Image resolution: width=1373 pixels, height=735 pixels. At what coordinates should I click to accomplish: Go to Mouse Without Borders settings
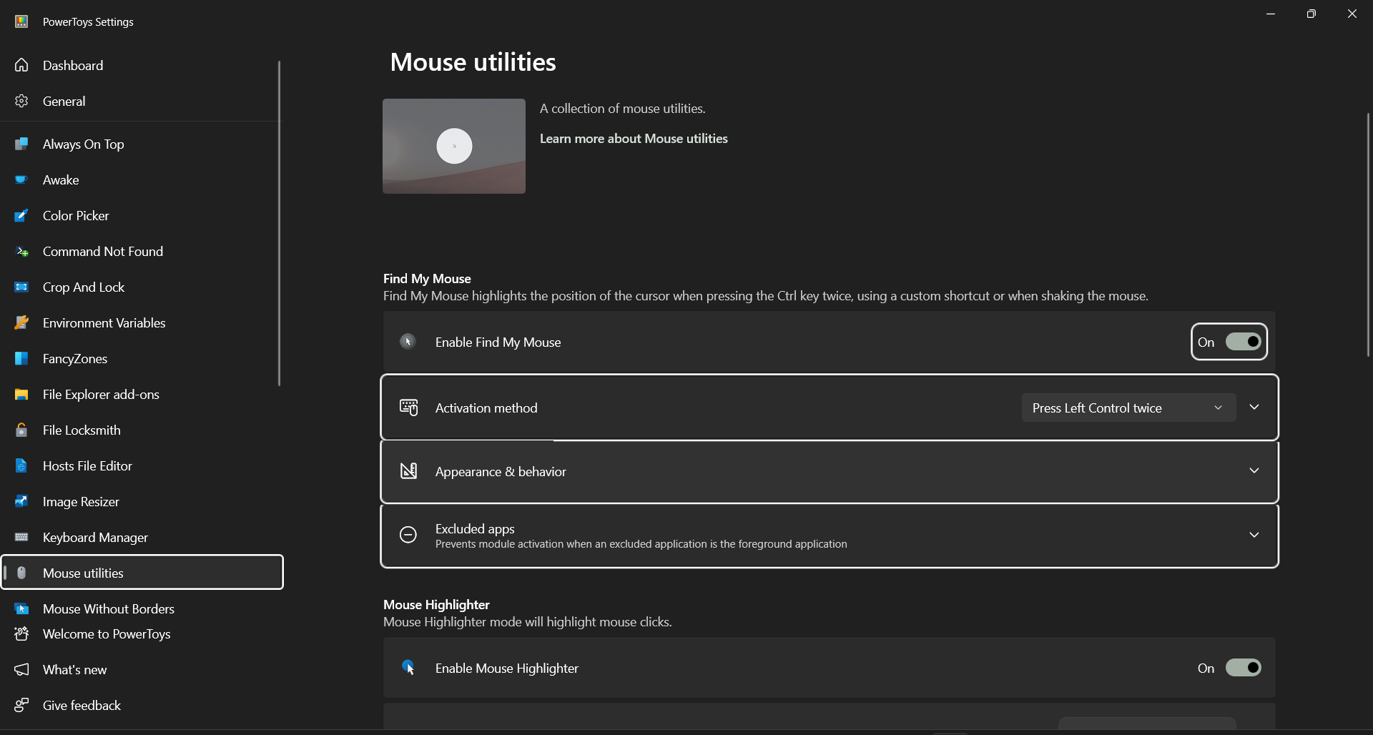(x=108, y=608)
